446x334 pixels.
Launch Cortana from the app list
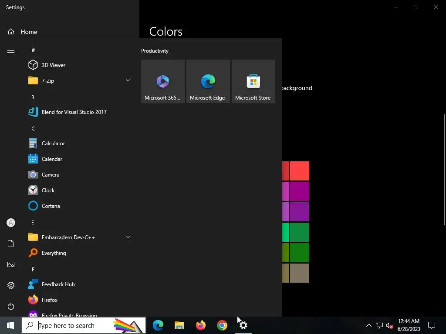[80, 206]
